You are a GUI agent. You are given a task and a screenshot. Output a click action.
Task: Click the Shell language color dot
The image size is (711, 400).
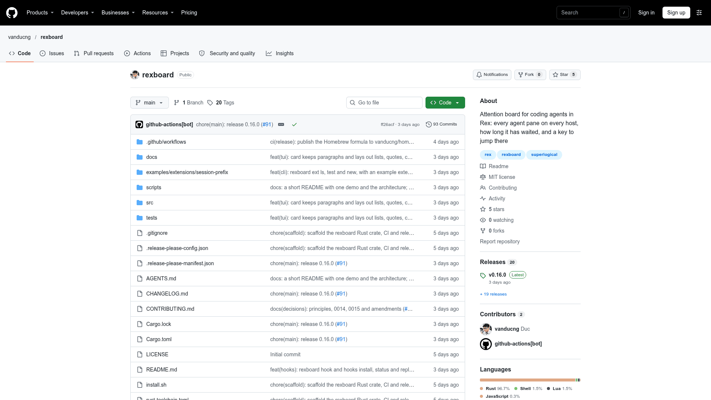516,389
